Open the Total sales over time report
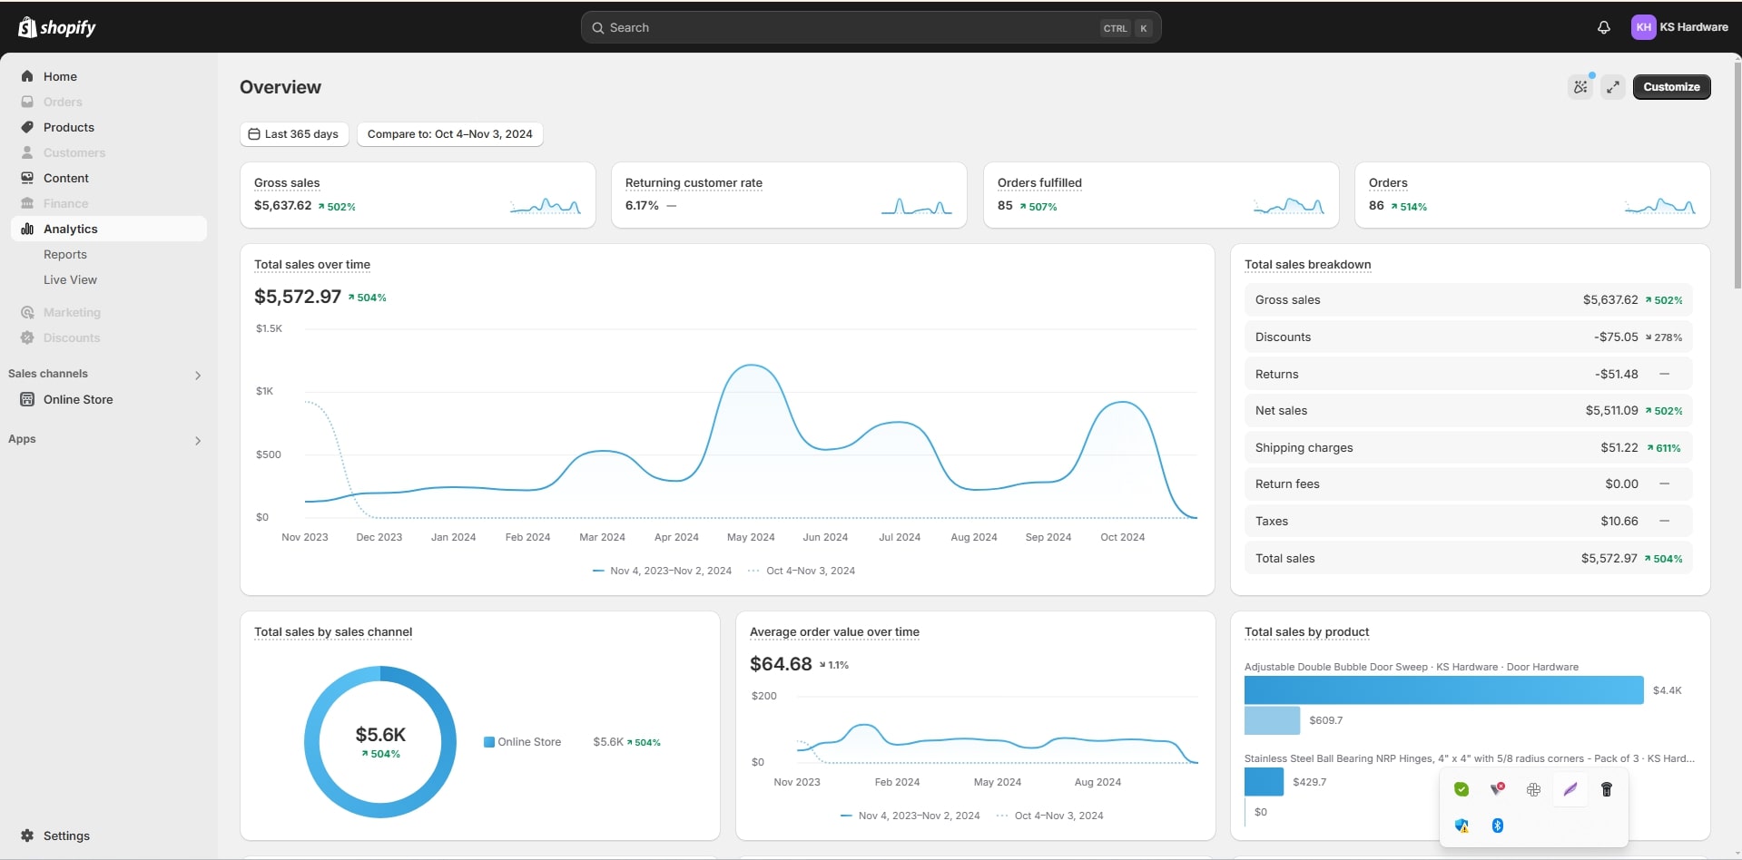 coord(312,265)
